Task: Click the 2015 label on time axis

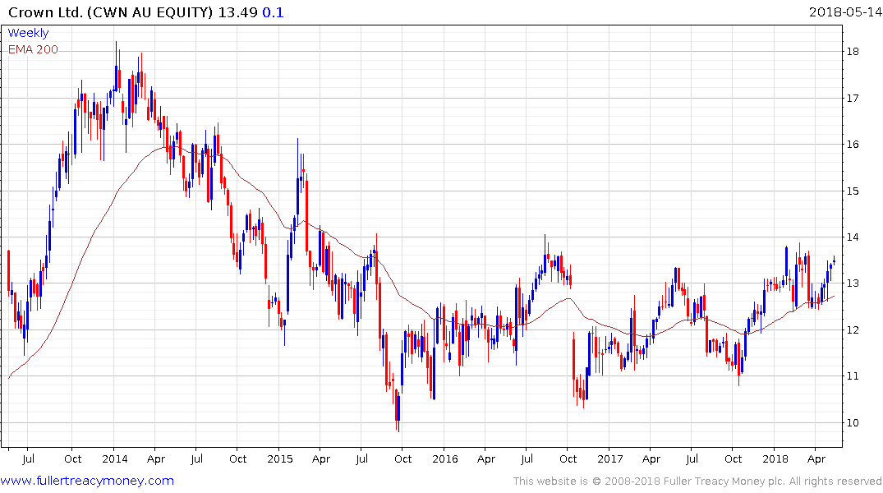Action: 280,458
